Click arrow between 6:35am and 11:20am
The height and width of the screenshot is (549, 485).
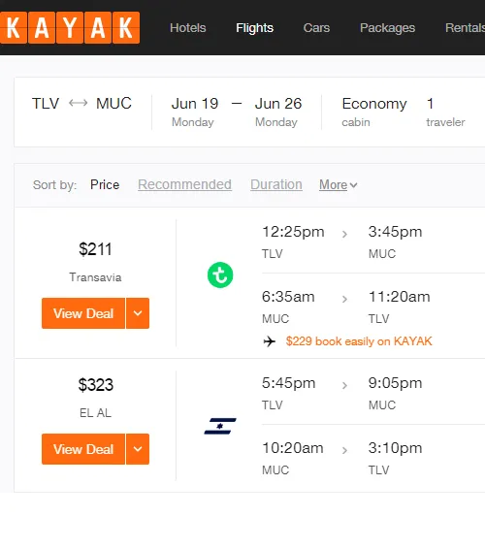pos(344,299)
